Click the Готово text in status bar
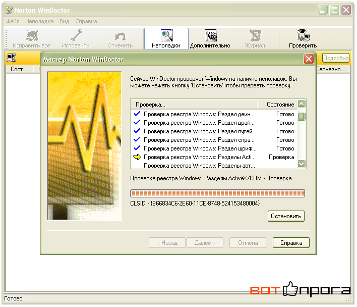The height and width of the screenshot is (307, 357). pyautogui.click(x=13, y=298)
